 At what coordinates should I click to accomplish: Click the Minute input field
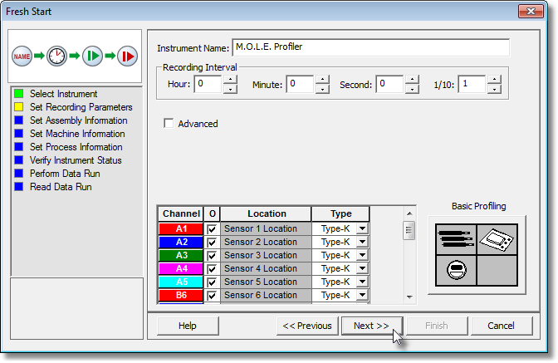click(301, 84)
